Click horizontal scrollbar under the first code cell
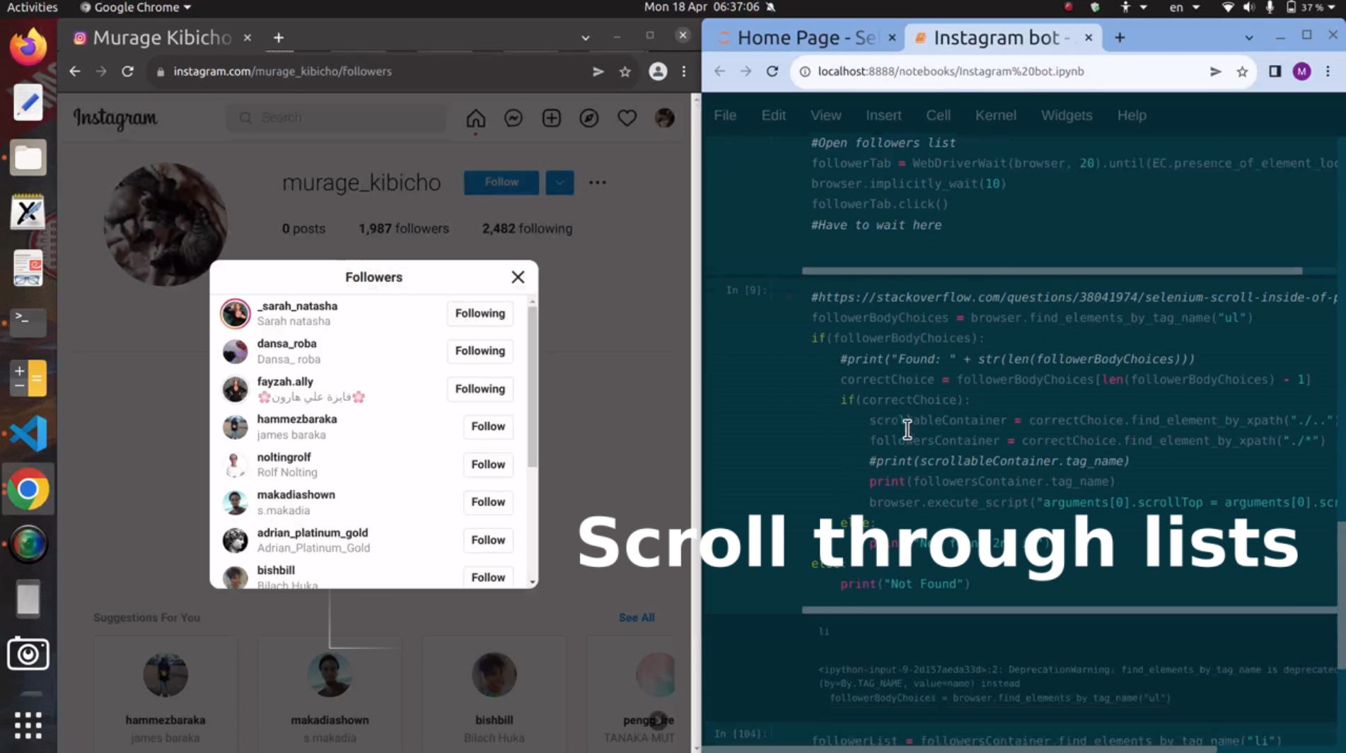The width and height of the screenshot is (1346, 753). [x=1052, y=271]
